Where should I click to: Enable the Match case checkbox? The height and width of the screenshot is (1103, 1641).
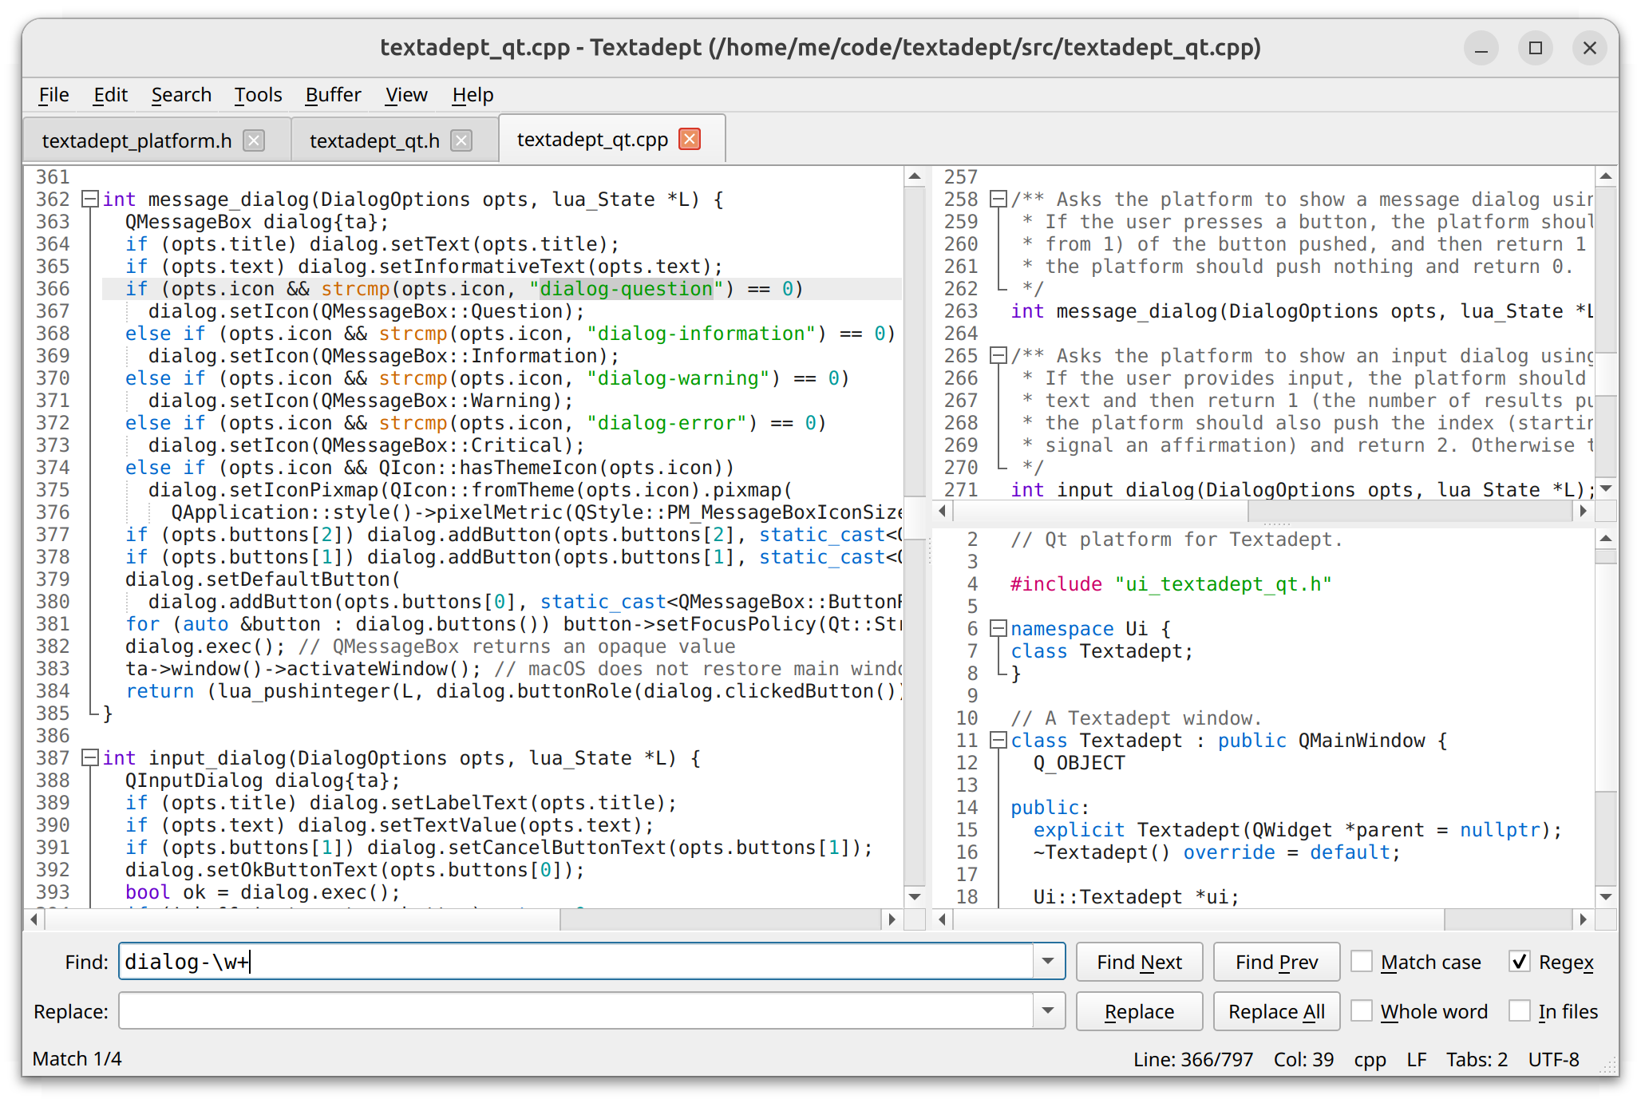click(x=1362, y=962)
